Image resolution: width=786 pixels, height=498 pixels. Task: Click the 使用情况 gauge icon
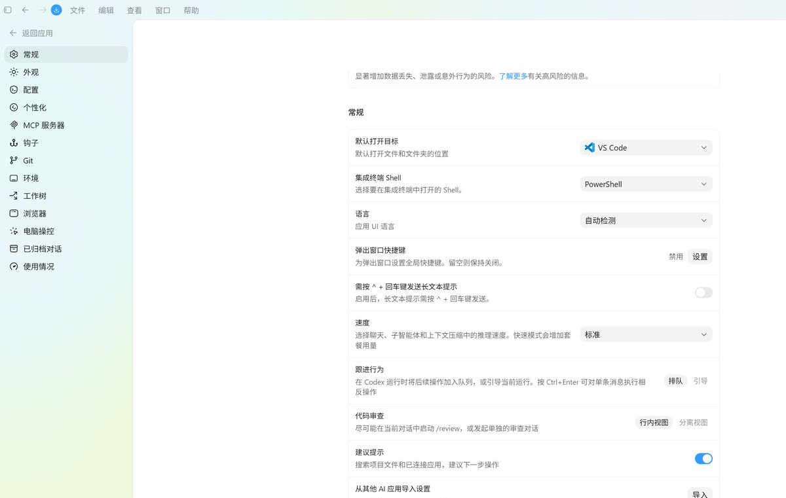pyautogui.click(x=14, y=266)
